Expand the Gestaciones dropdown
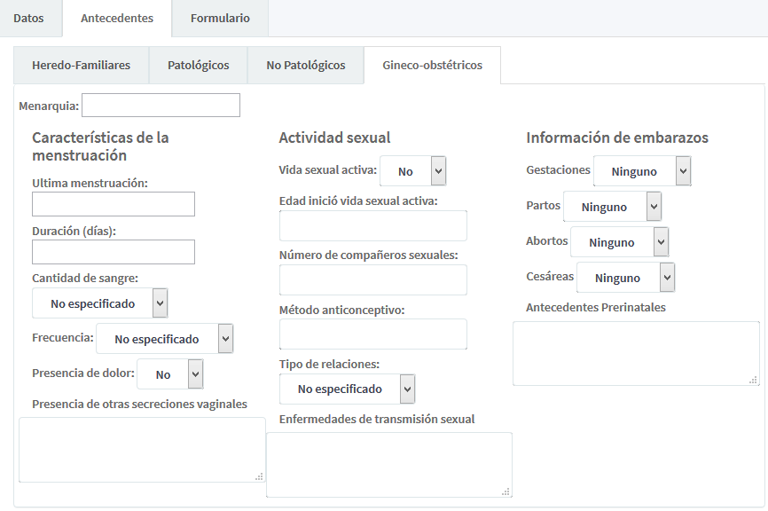Image resolution: width=768 pixels, height=511 pixels. pos(642,171)
